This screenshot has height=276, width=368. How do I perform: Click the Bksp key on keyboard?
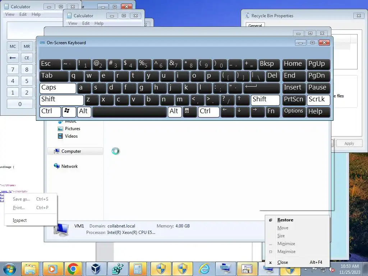(x=269, y=65)
